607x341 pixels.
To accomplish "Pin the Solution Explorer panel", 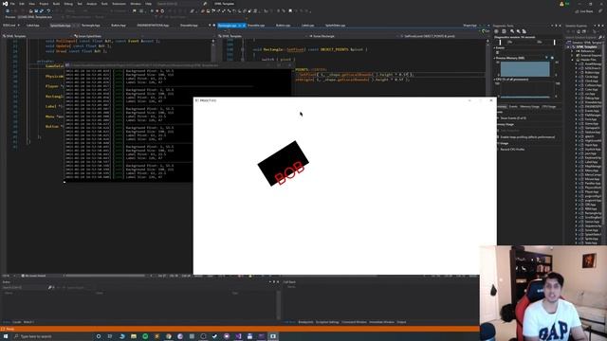I will [599, 26].
